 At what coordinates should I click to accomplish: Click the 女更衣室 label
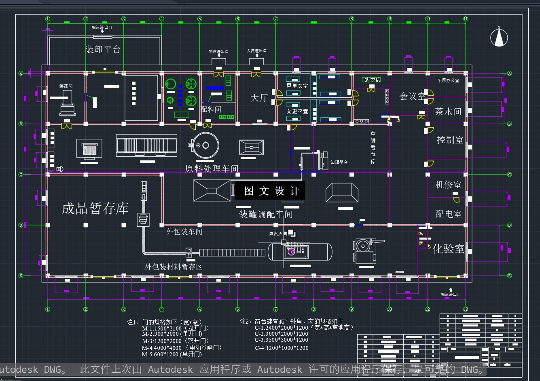297,111
